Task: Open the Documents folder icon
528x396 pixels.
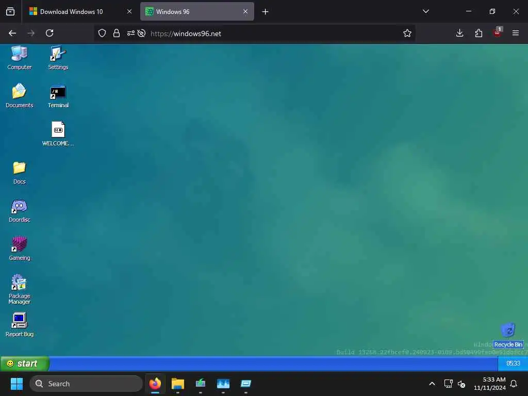Action: [19, 95]
